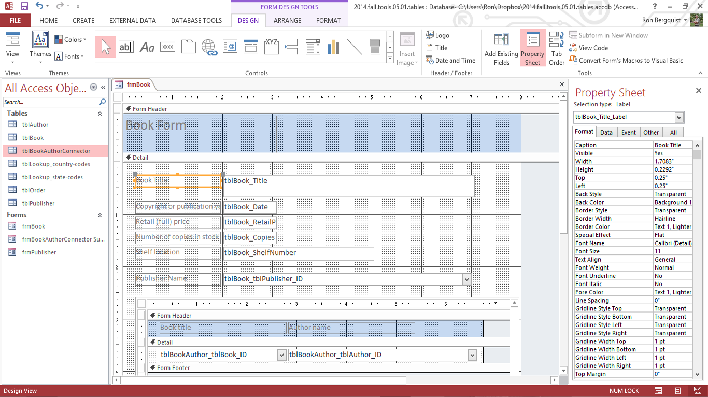Select the Line control tool
Viewport: 708px width, 397px height.
pyautogui.click(x=355, y=47)
